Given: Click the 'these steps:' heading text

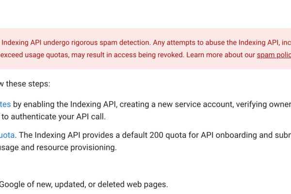Looking at the screenshot, I should (28, 84).
